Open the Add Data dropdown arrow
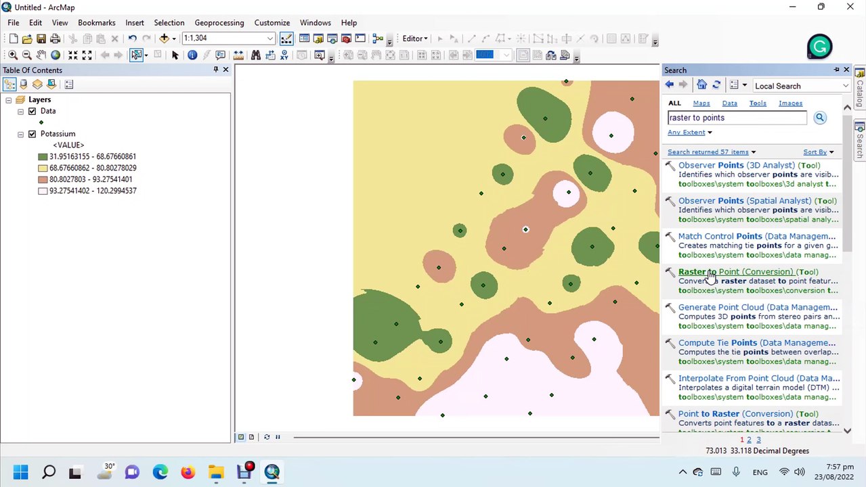Viewport: 866px width, 487px height. 174,39
